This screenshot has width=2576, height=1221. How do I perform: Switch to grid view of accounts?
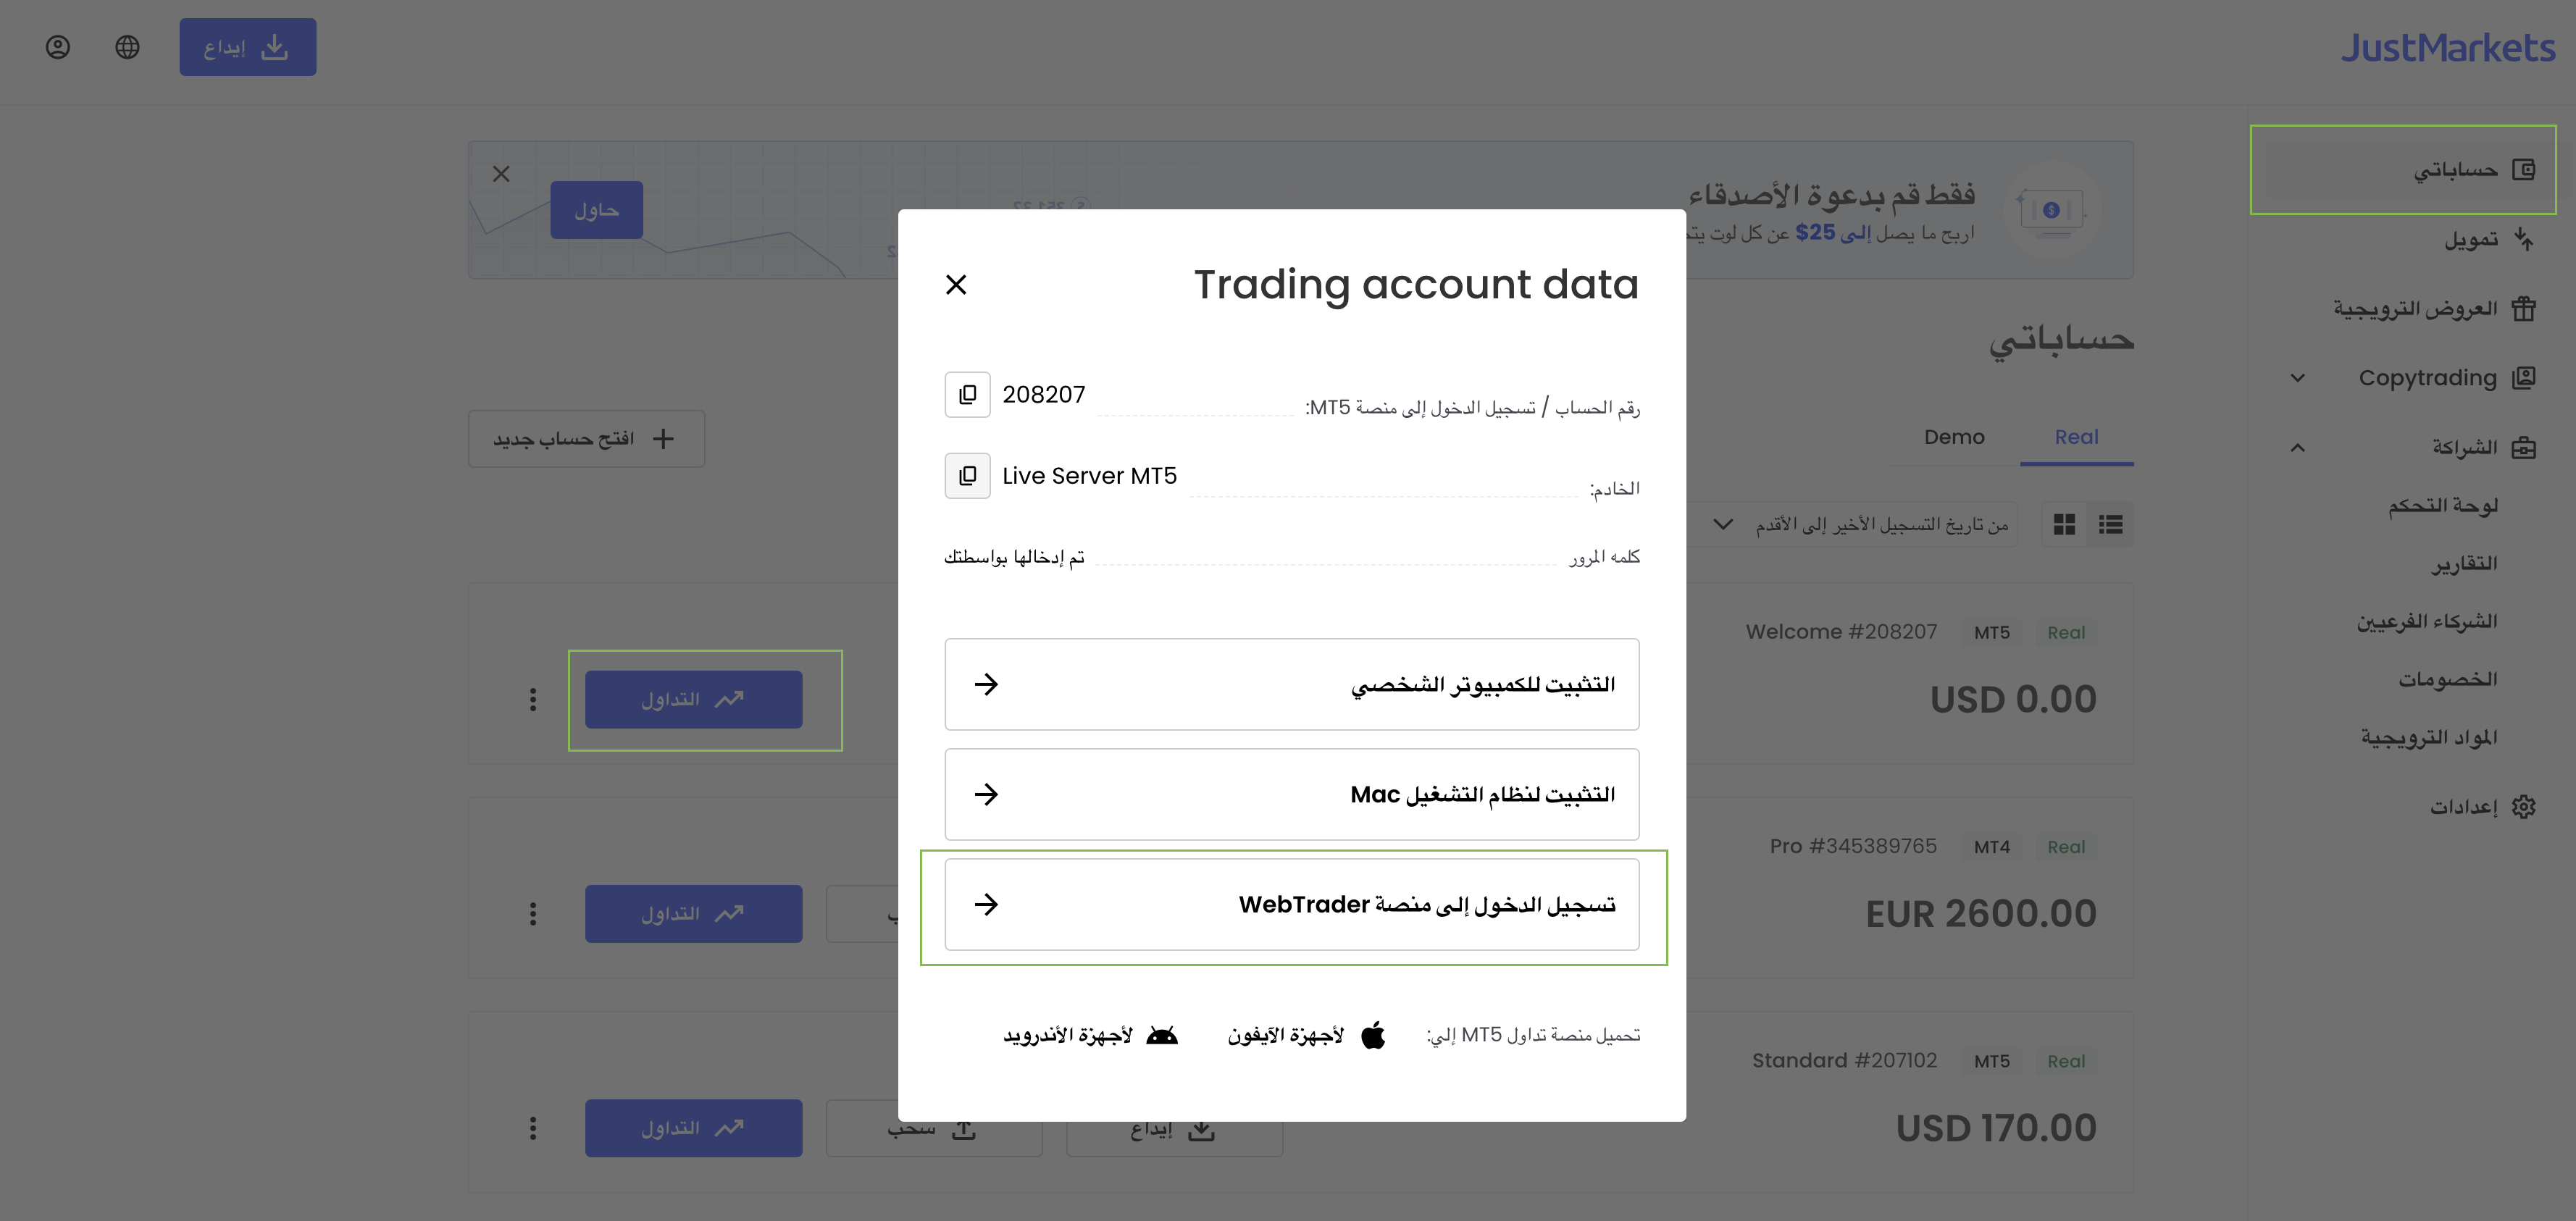click(x=2064, y=524)
